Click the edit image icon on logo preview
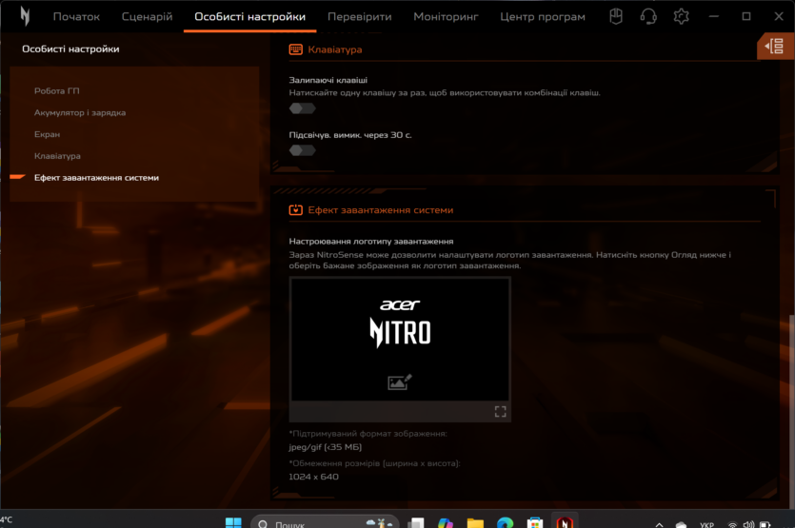795x528 pixels. pyautogui.click(x=400, y=382)
